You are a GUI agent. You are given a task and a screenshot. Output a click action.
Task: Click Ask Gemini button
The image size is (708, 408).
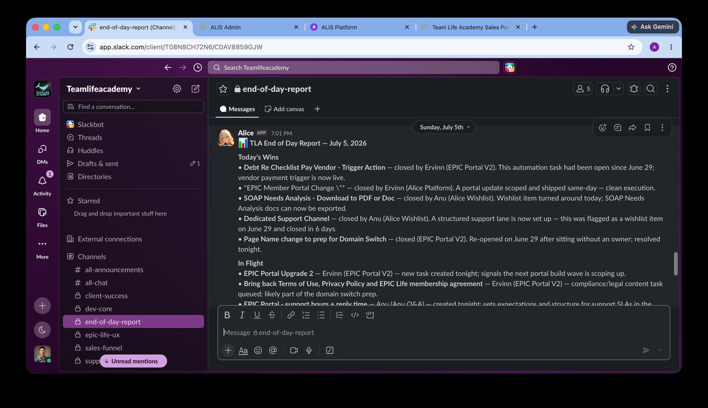click(x=652, y=27)
